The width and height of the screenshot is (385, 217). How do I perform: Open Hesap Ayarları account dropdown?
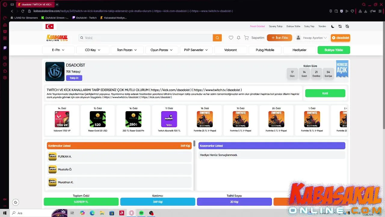[x=312, y=38]
